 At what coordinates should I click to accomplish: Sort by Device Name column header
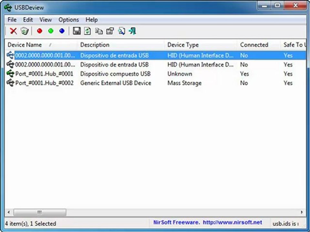(41, 45)
